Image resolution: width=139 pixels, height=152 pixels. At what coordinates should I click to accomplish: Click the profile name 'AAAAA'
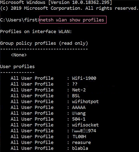[79, 108]
